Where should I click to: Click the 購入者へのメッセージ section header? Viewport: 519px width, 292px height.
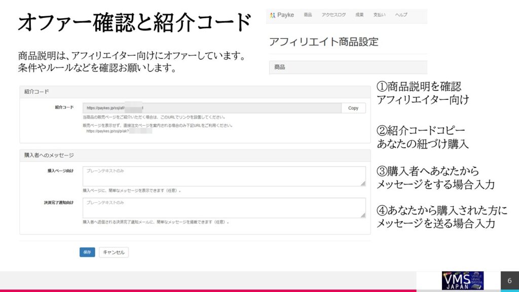point(195,155)
